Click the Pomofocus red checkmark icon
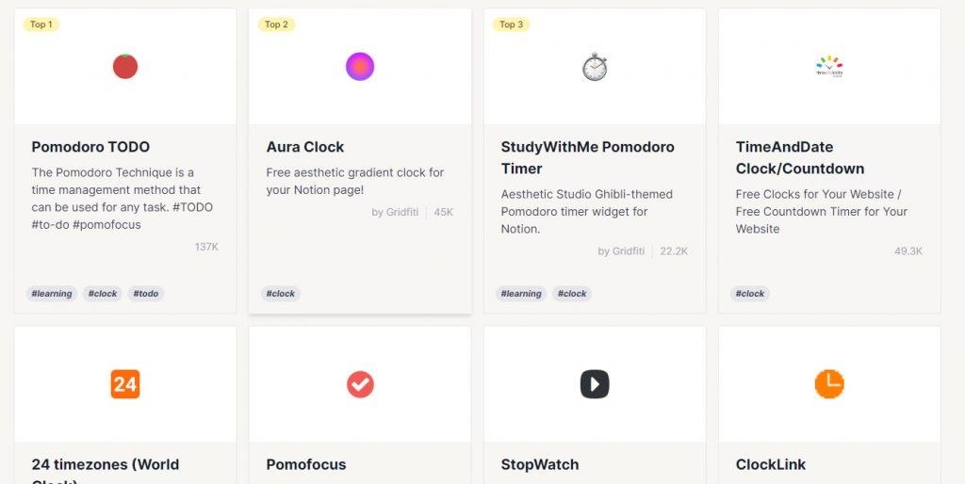Screen dimensions: 965x484 coord(360,384)
